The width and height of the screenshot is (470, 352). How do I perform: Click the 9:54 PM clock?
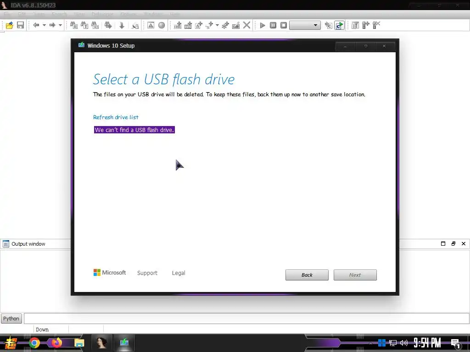pos(427,343)
